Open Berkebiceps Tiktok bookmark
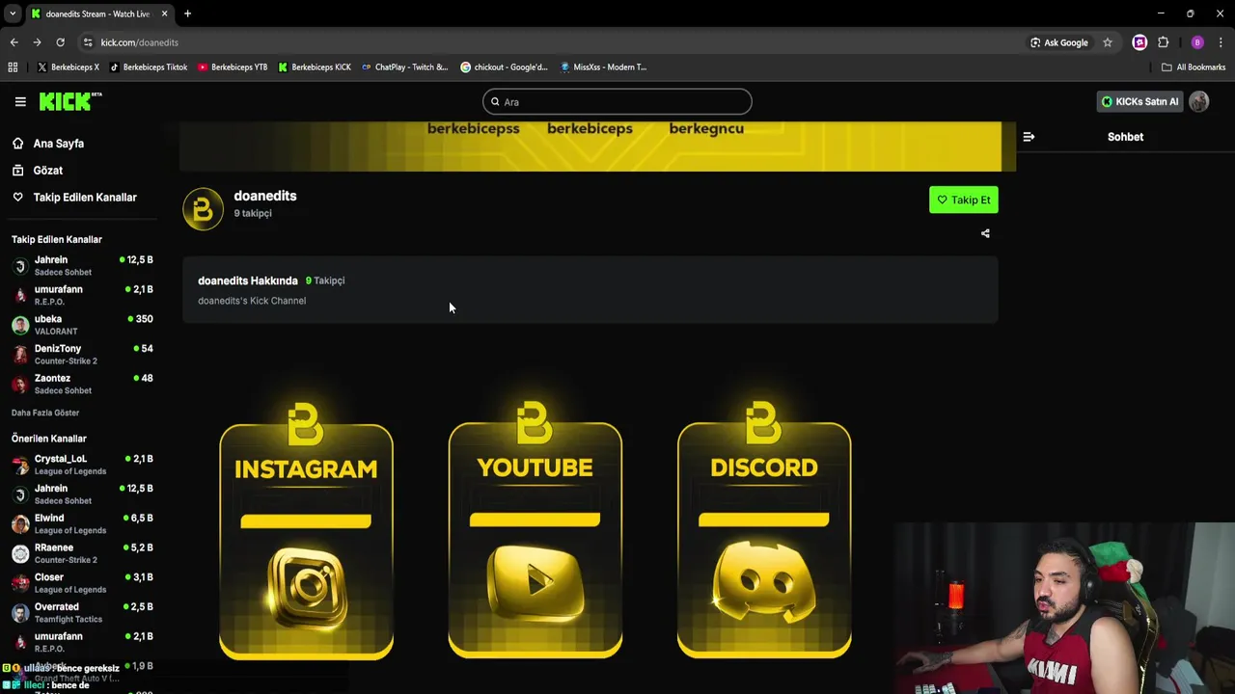Viewport: 1235px width, 694px height. click(149, 67)
